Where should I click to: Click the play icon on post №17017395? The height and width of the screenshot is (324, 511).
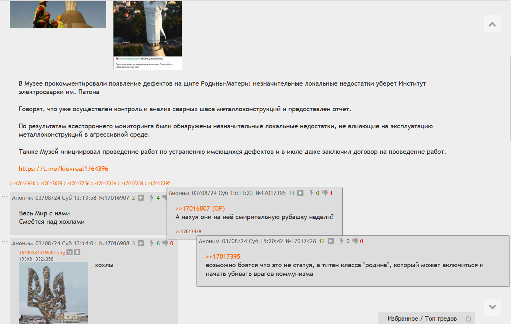click(x=300, y=193)
